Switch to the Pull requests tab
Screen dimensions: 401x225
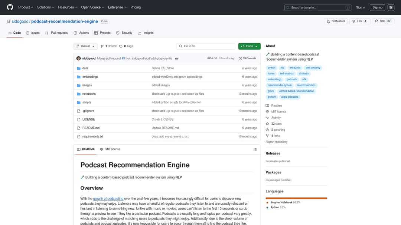[56, 33]
